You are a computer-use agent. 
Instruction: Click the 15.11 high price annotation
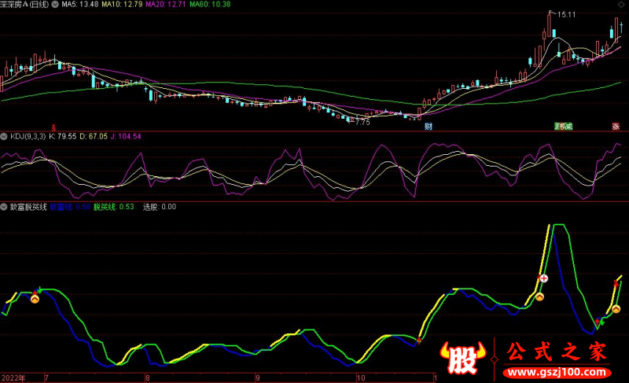(x=567, y=14)
